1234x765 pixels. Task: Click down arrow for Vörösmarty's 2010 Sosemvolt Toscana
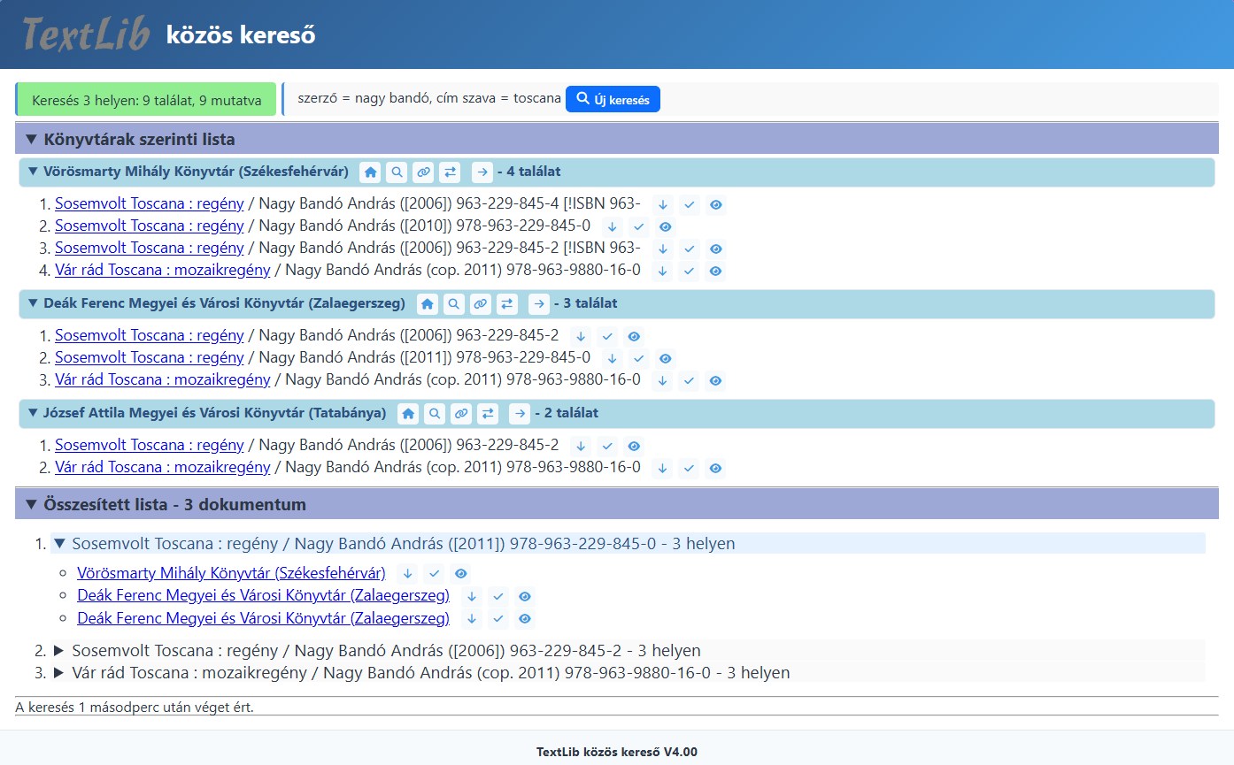pyautogui.click(x=613, y=226)
